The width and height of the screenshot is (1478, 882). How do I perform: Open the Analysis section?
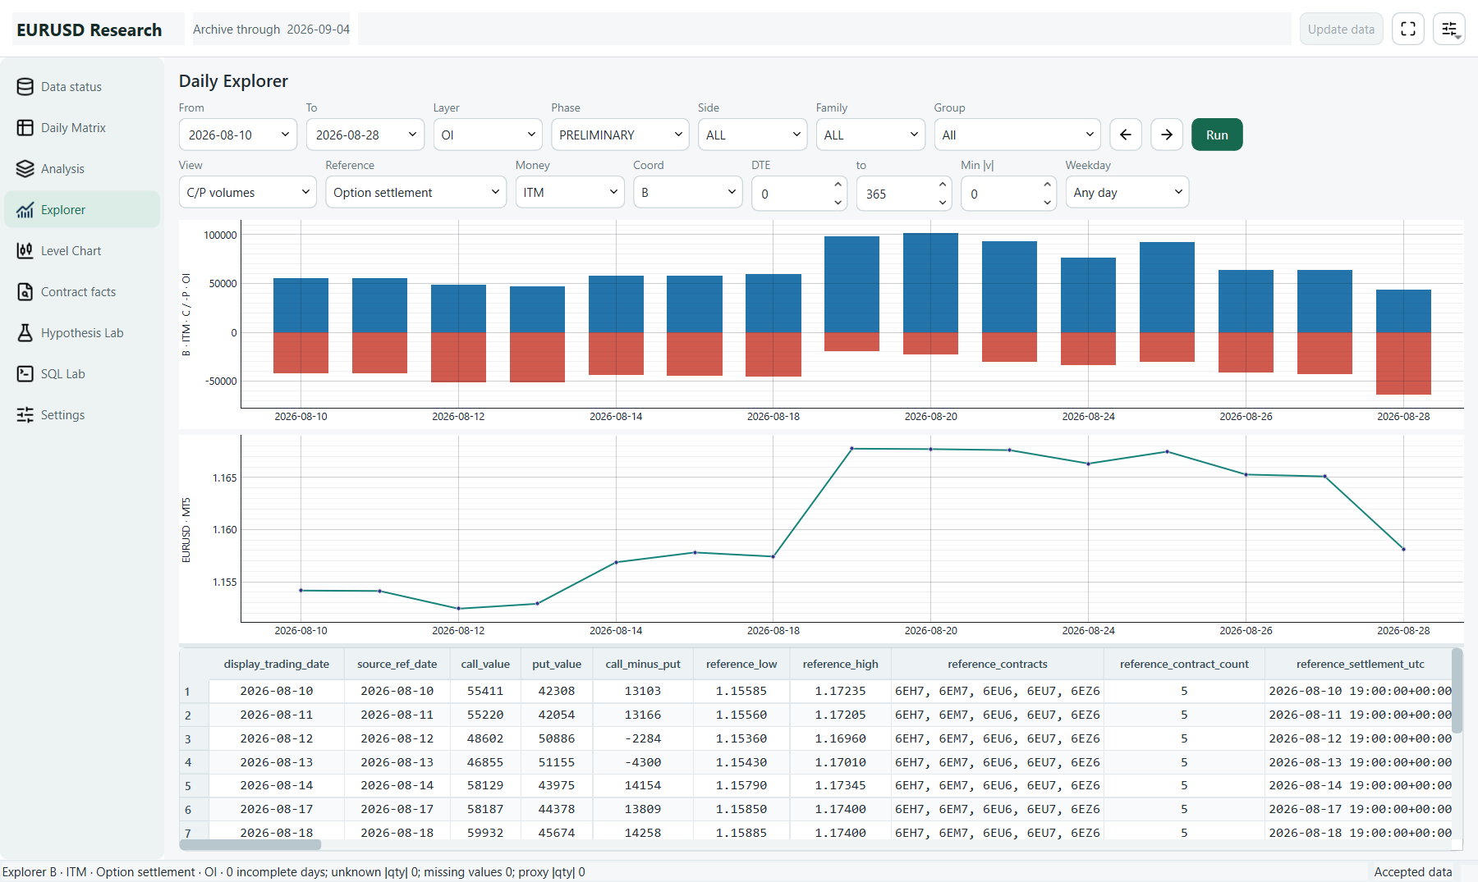click(x=82, y=169)
